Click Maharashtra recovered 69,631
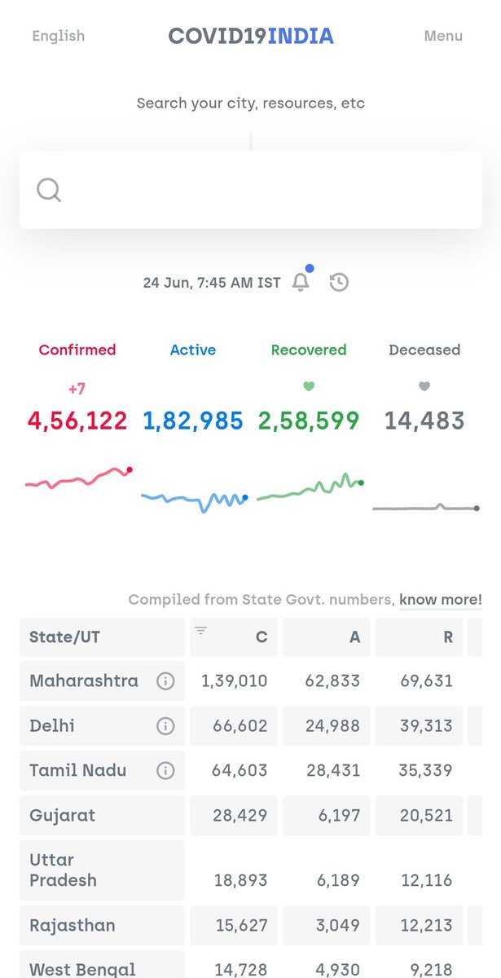The height and width of the screenshot is (978, 501). [x=427, y=681]
